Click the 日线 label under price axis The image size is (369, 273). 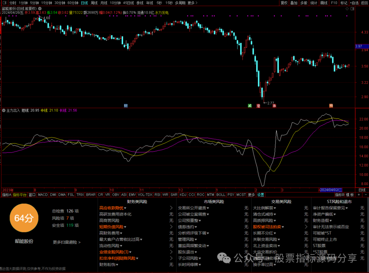(x=362, y=190)
